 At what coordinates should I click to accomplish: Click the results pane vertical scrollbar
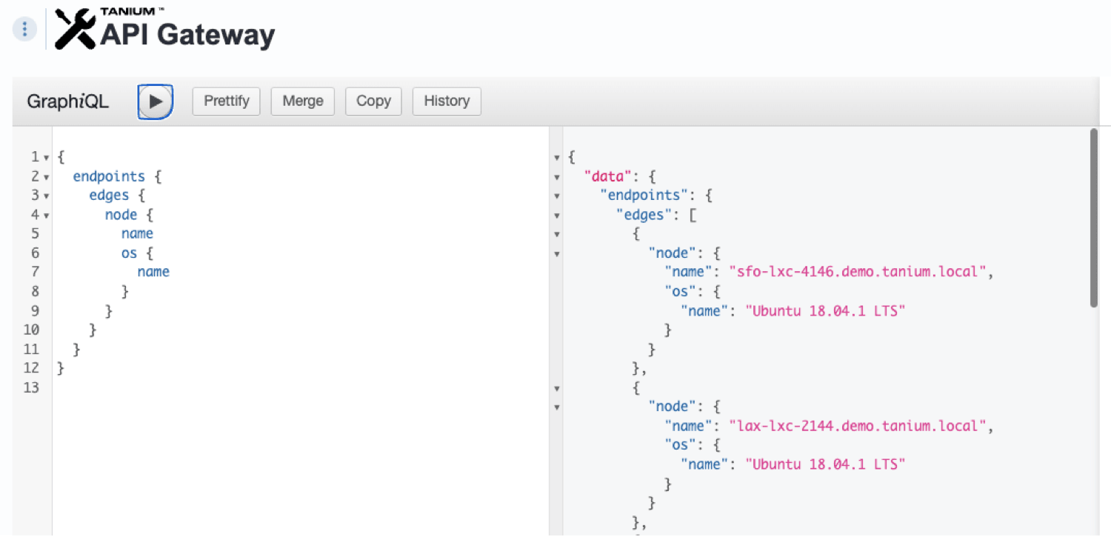tap(1094, 218)
